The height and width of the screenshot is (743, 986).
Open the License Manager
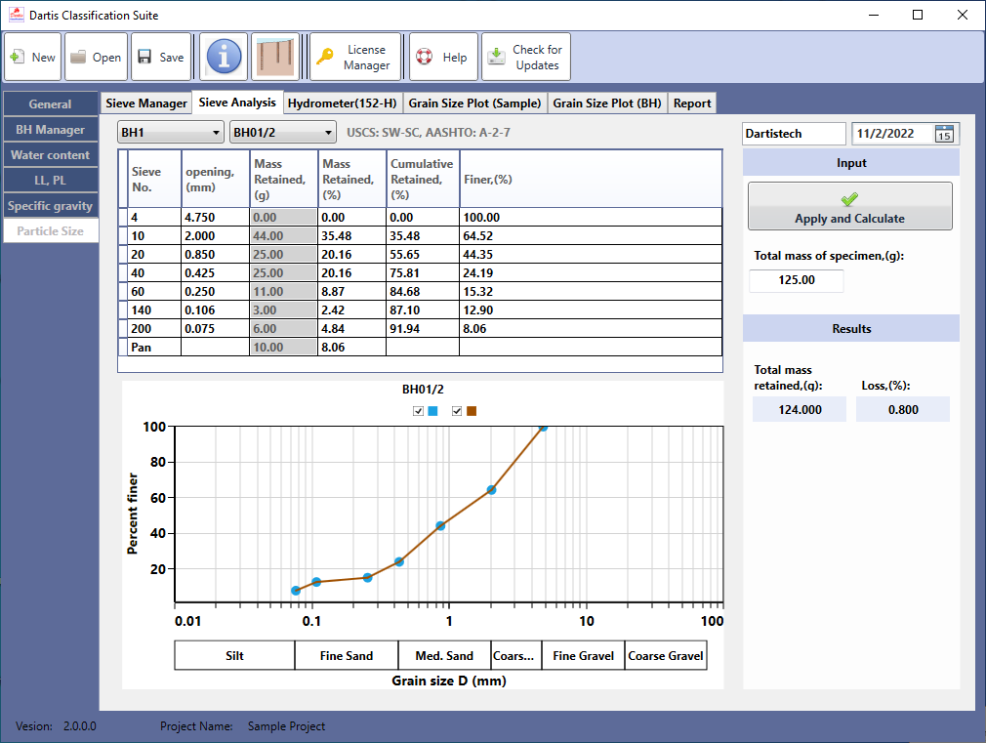(355, 58)
